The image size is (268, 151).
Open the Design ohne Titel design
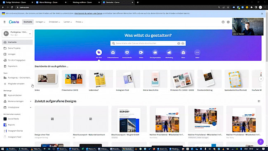(x=52, y=119)
